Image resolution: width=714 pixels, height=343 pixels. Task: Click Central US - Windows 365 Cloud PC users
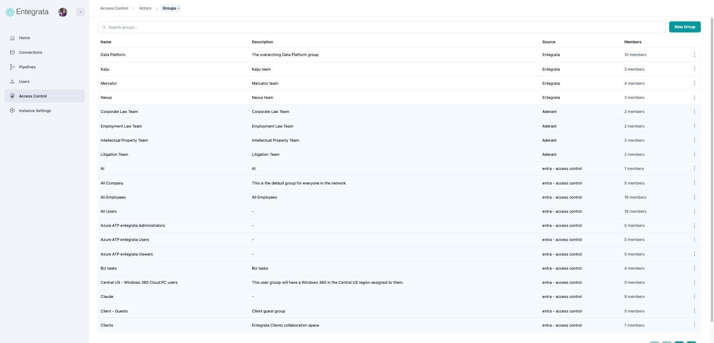pyautogui.click(x=139, y=282)
